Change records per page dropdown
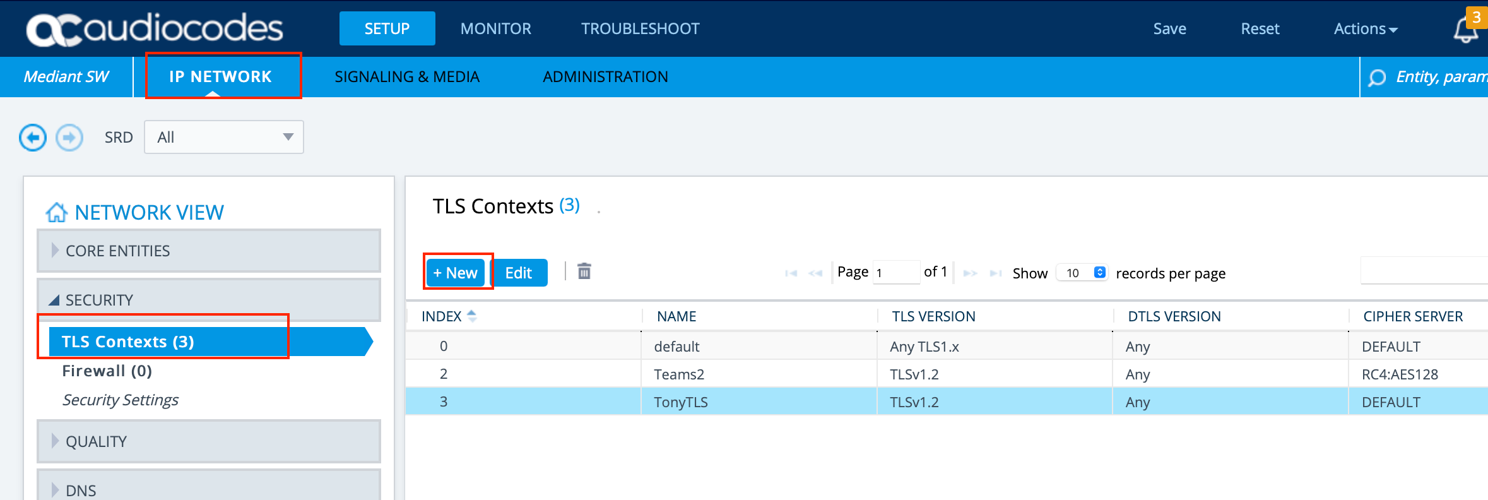This screenshot has height=500, width=1488. click(x=1082, y=273)
